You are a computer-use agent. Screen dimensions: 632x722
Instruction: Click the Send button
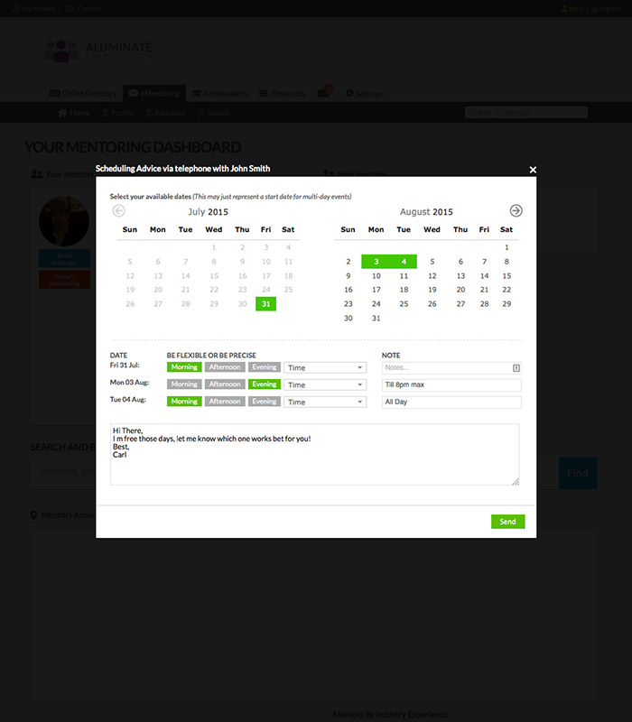pos(508,522)
